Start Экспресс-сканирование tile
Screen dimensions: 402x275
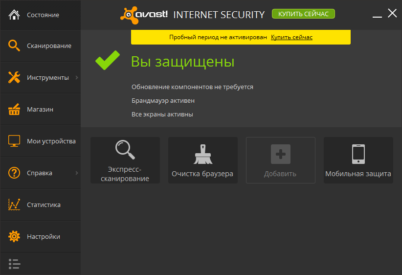pos(125,160)
